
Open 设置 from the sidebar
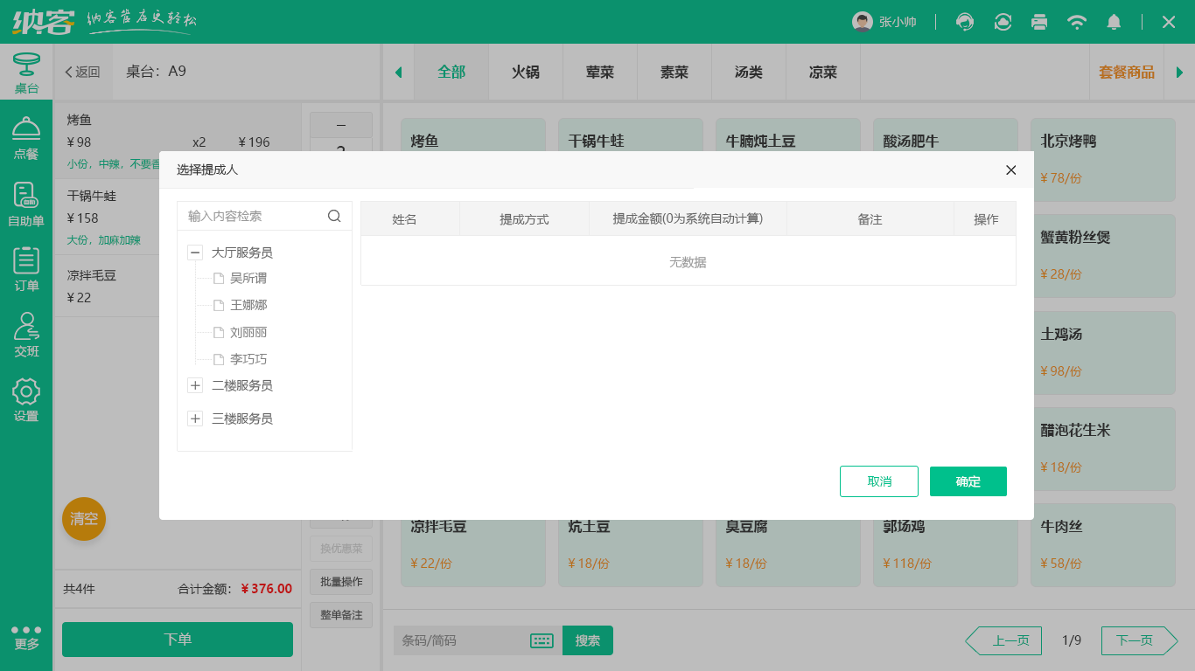click(26, 395)
